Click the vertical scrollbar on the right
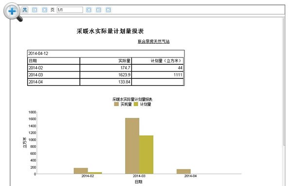292x186 pixels. [x=284, y=82]
